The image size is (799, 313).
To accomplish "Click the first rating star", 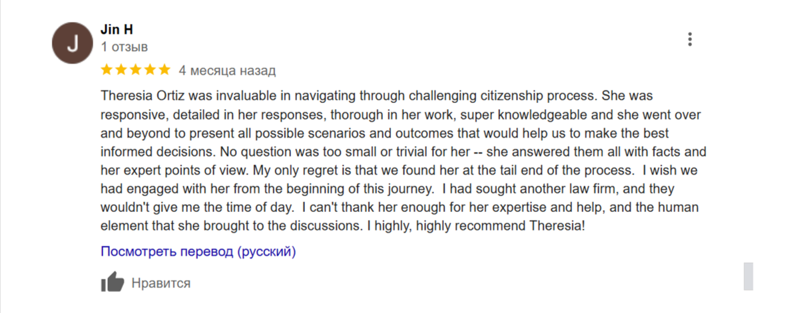I will point(107,70).
